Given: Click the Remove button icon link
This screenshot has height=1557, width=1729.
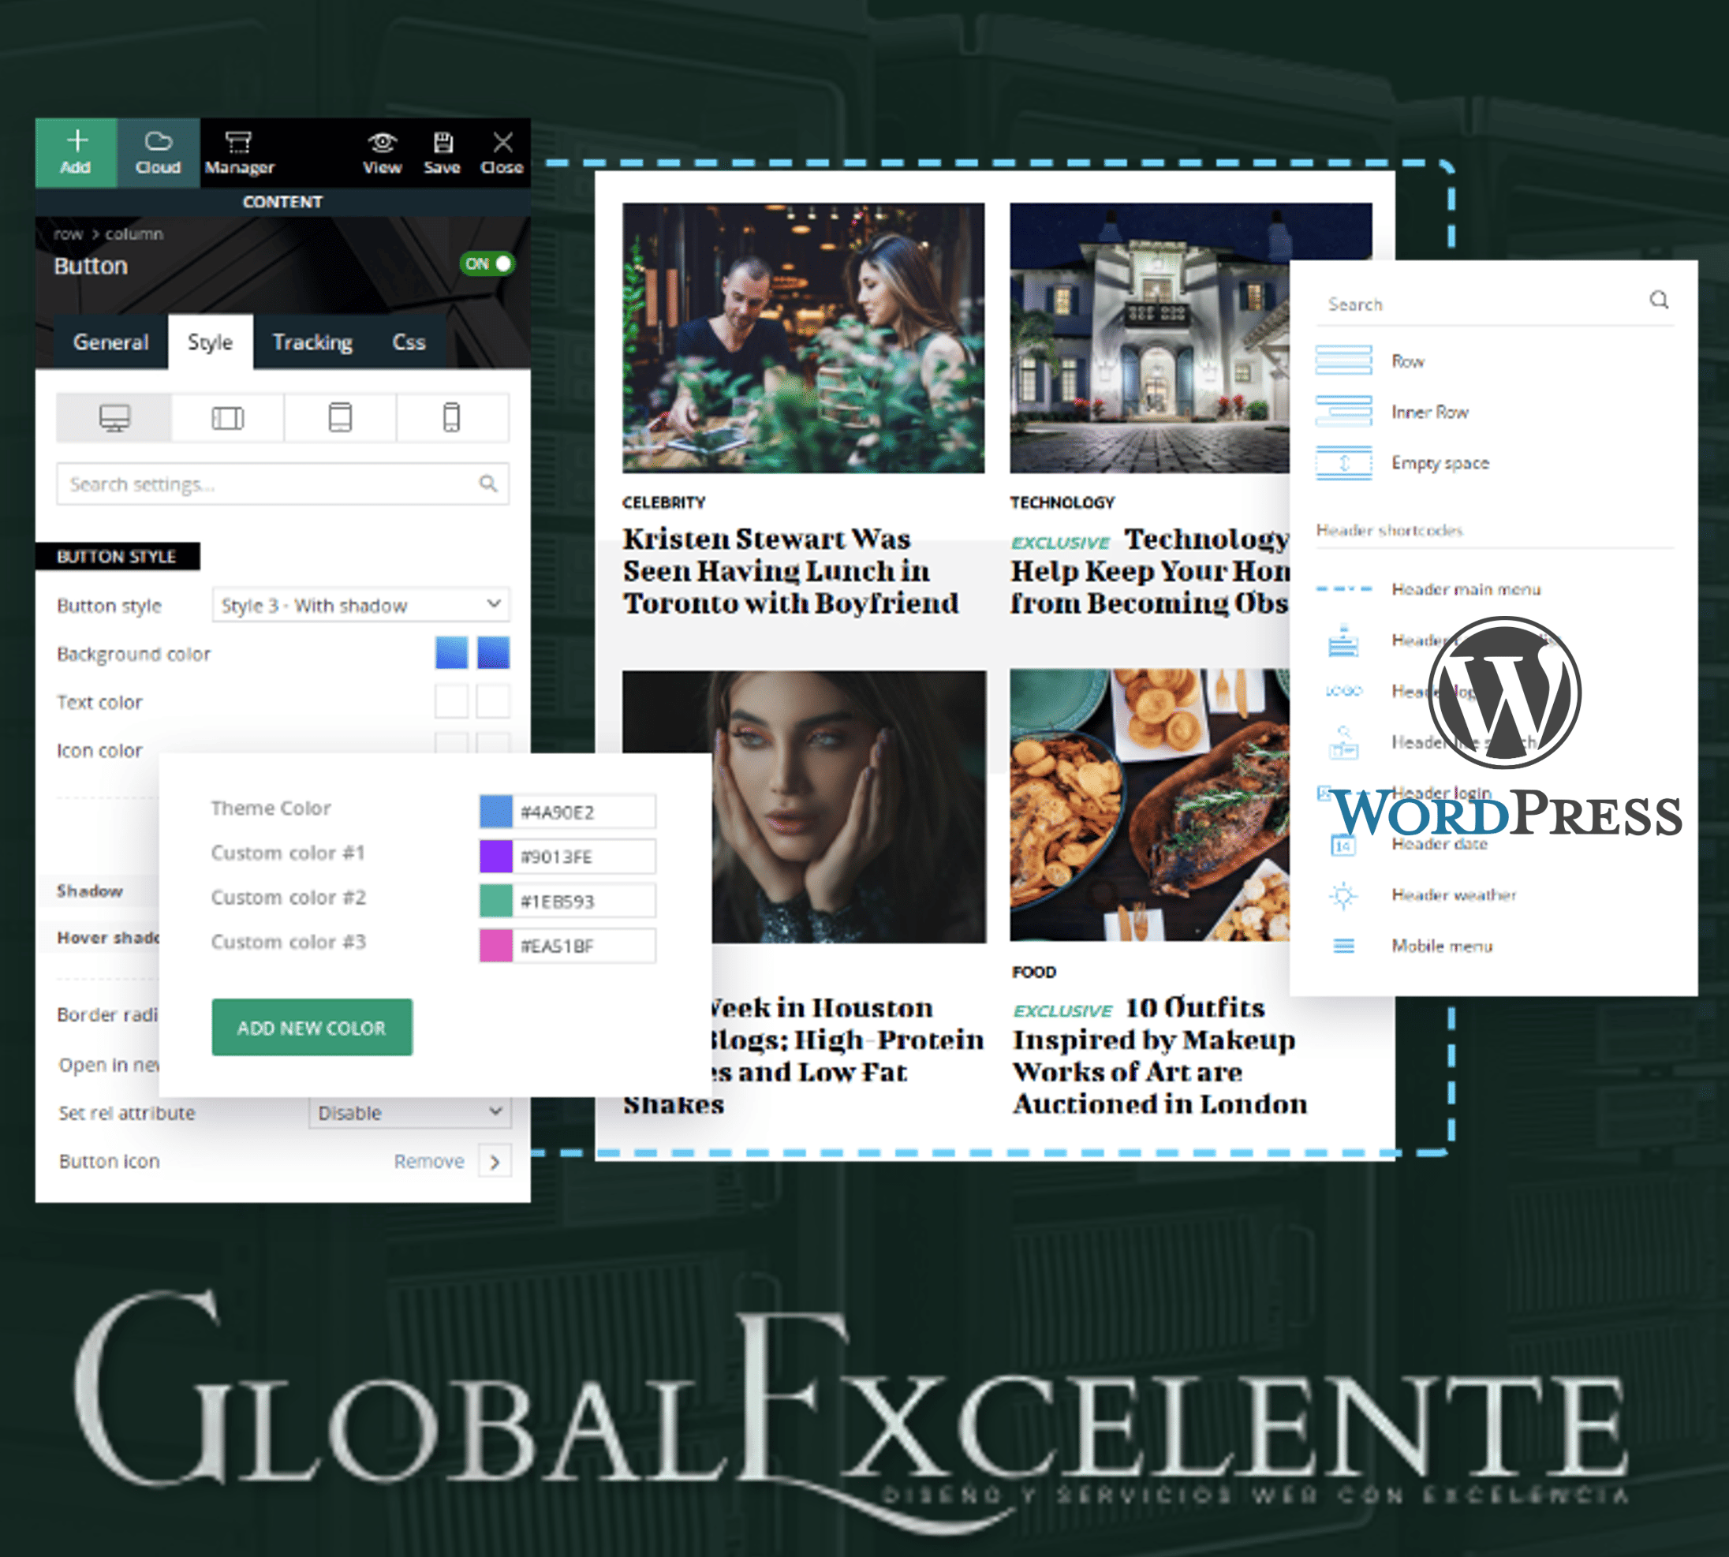Looking at the screenshot, I should pyautogui.click(x=429, y=1161).
